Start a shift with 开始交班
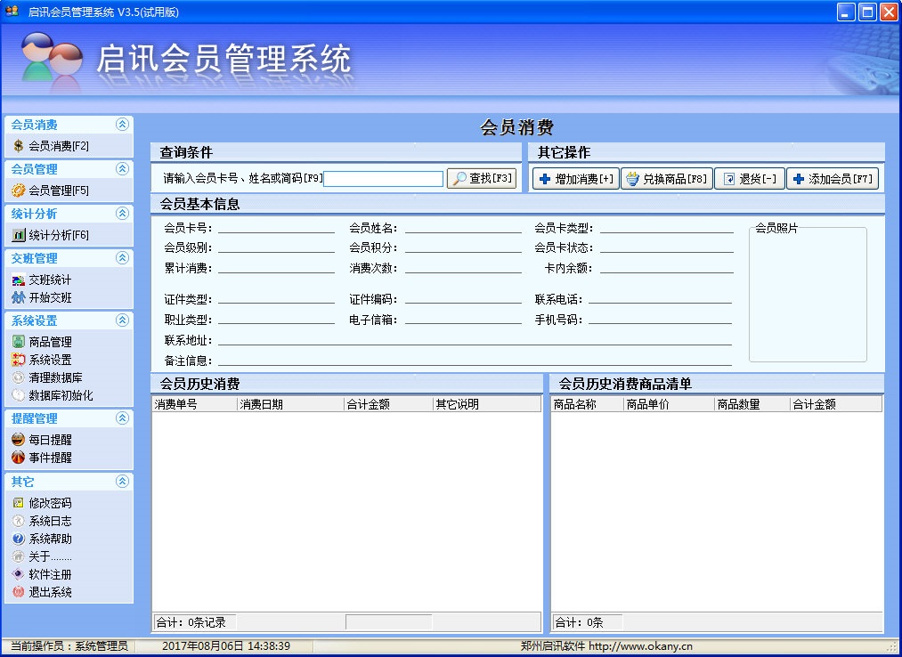 pyautogui.click(x=55, y=296)
